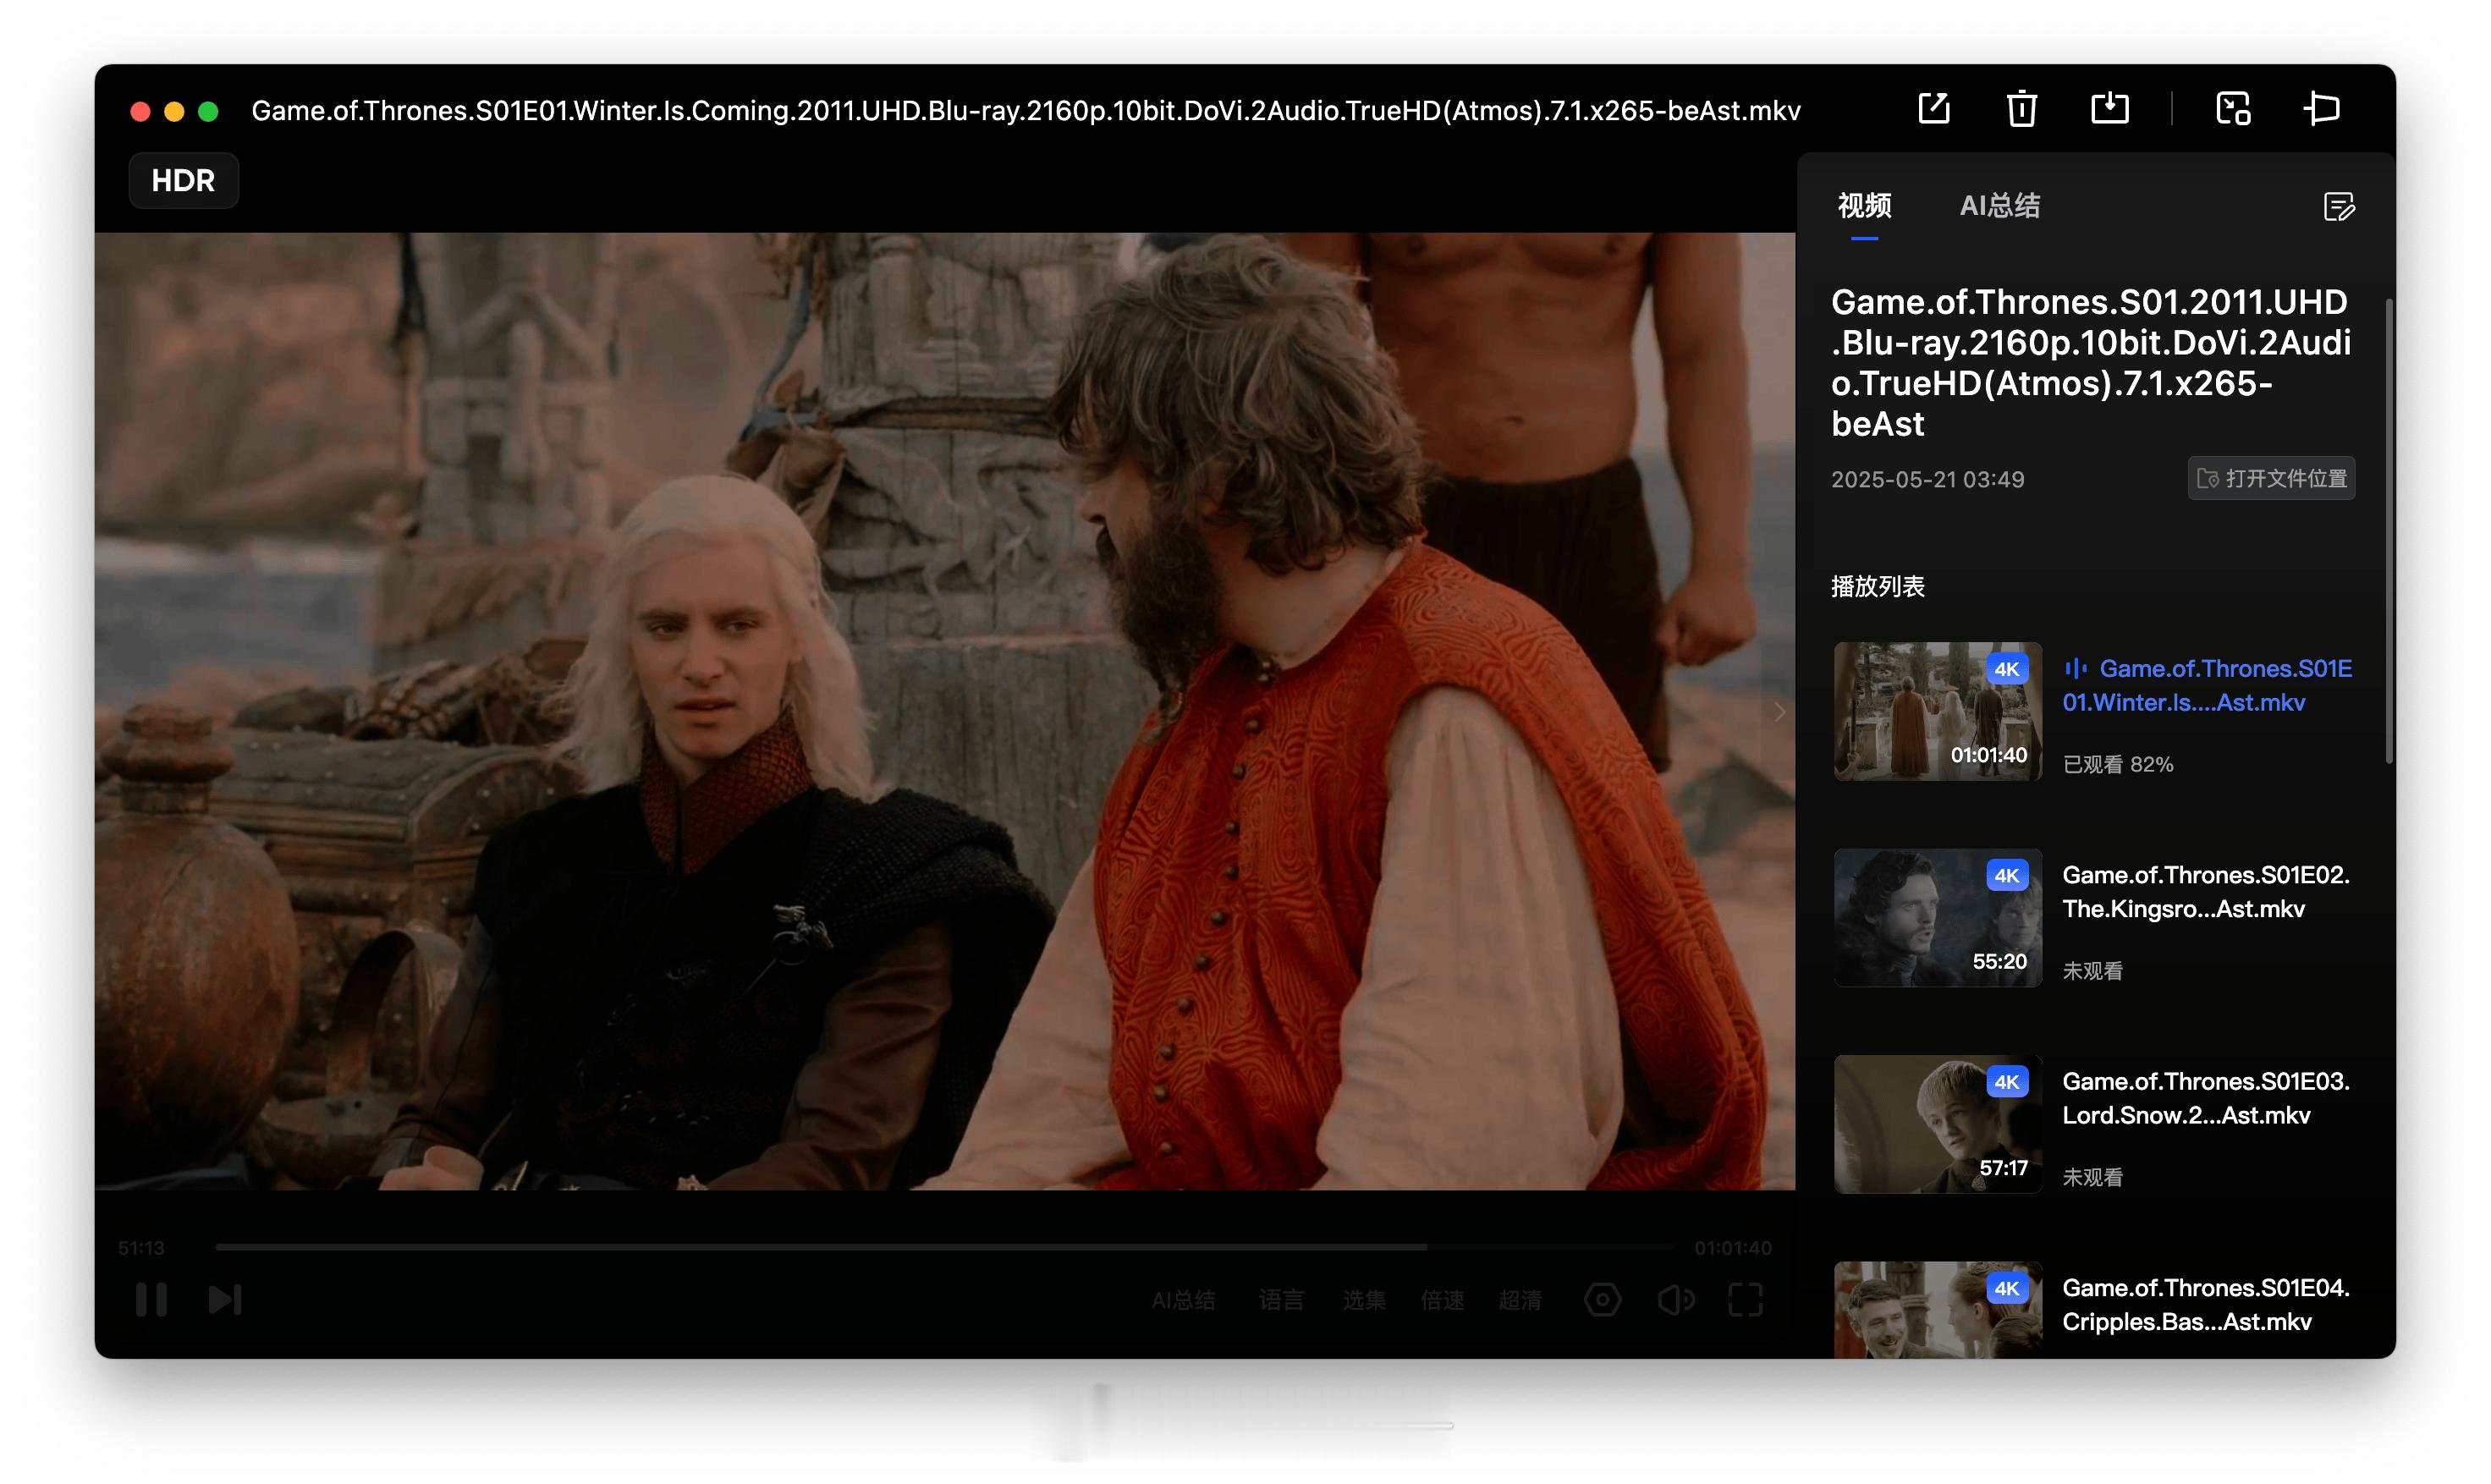Open the 倍速 playback speed menu
The width and height of the screenshot is (2491, 1484).
1442,1300
